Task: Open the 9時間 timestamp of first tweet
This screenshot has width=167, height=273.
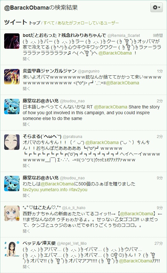Action: tap(158, 36)
